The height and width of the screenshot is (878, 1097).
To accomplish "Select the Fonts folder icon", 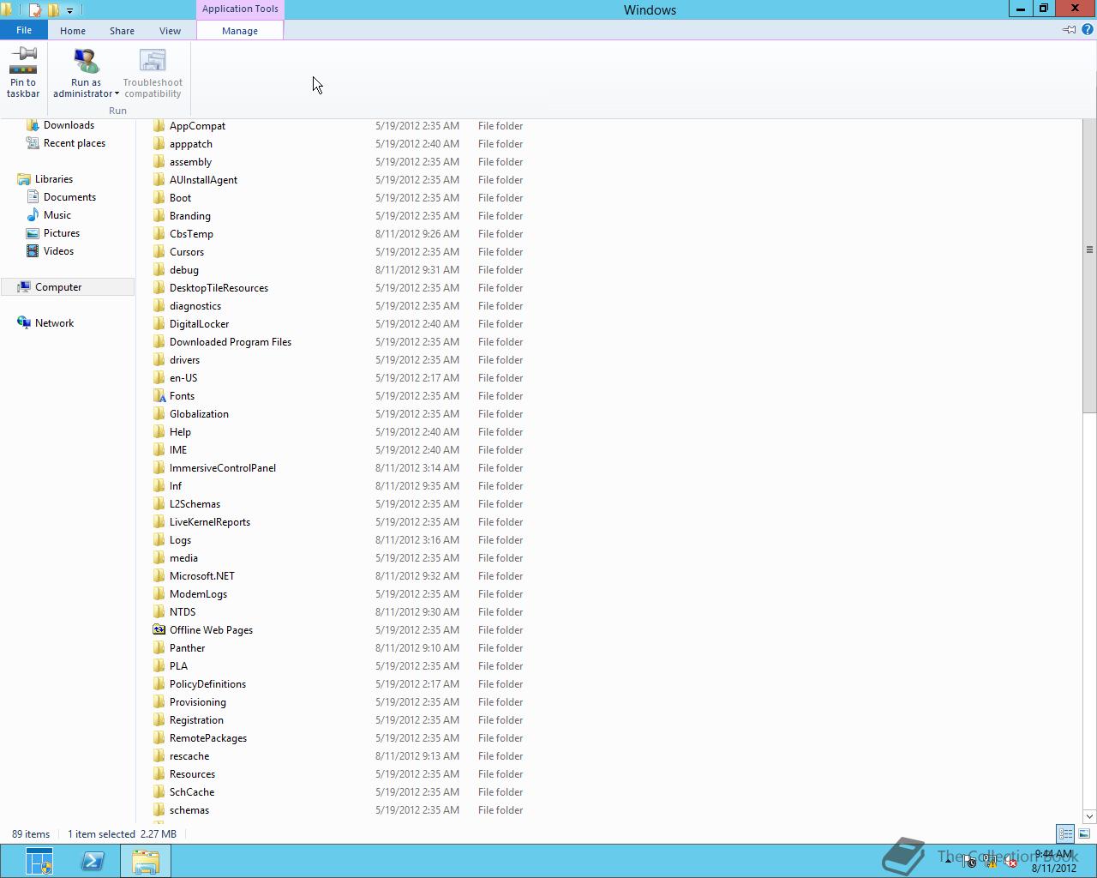I will [159, 395].
